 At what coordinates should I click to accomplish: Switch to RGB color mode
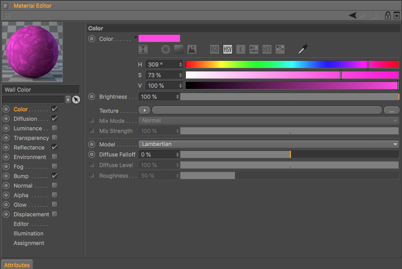click(214, 49)
